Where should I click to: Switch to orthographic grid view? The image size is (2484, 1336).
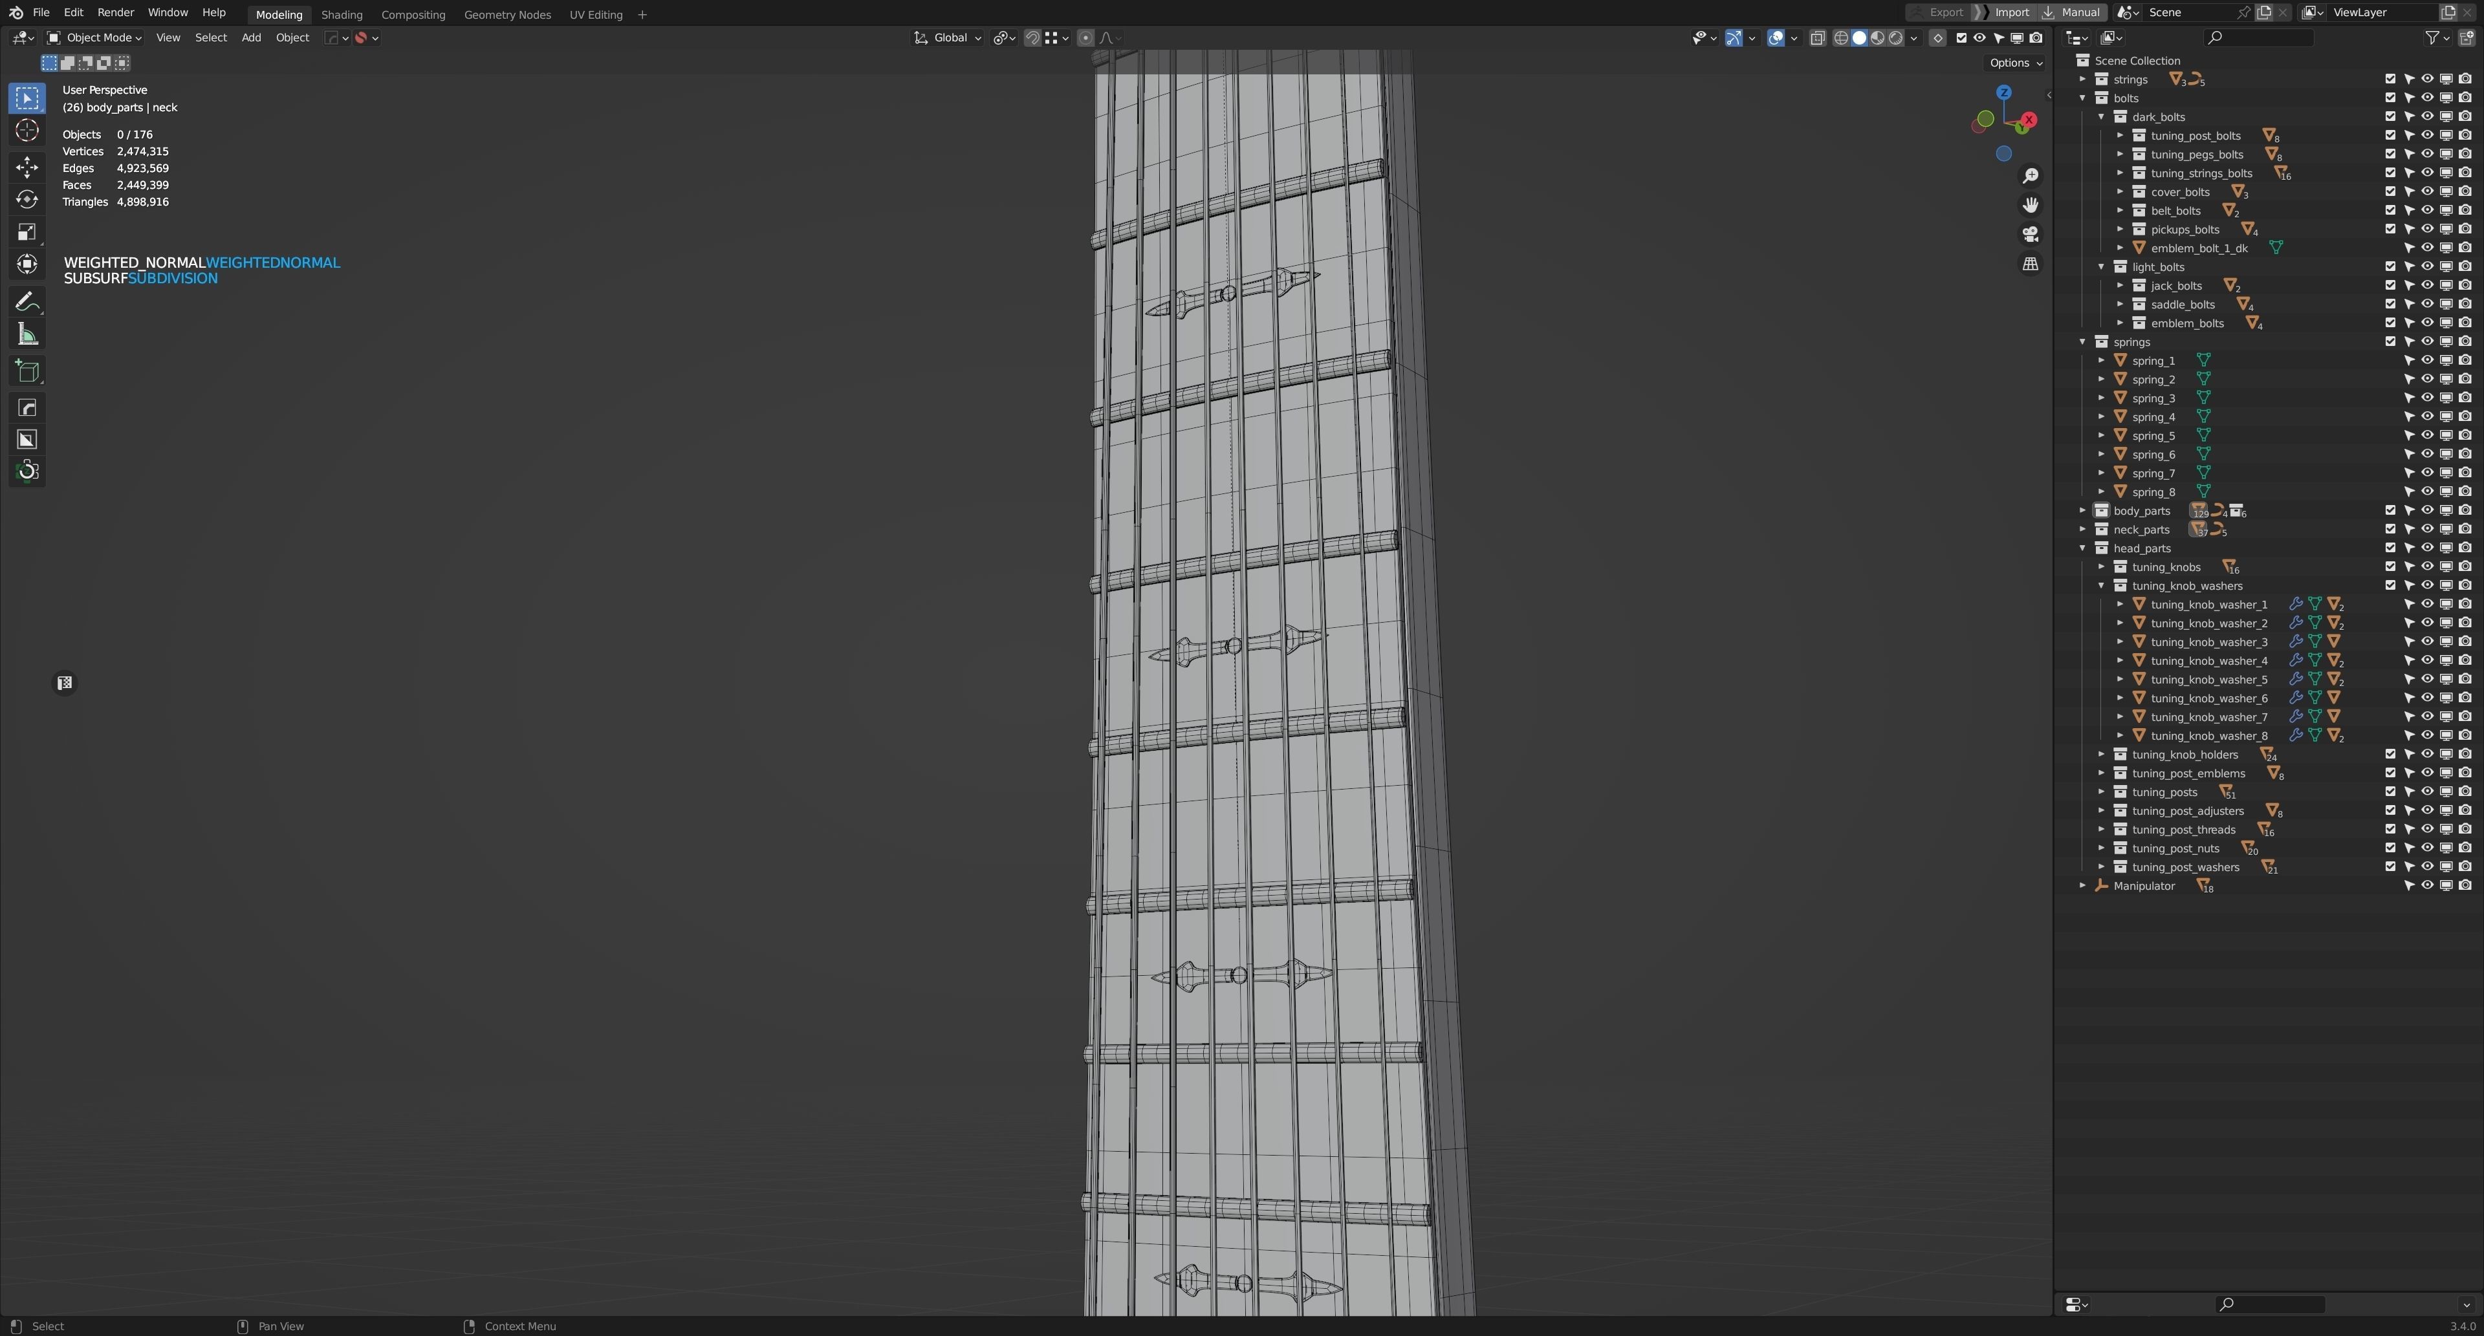[x=2031, y=264]
